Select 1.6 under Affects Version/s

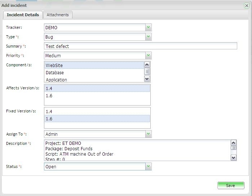click(x=97, y=96)
